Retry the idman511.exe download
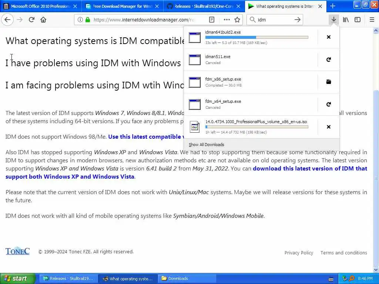Viewport: 379px width, 284px height. 329,60
